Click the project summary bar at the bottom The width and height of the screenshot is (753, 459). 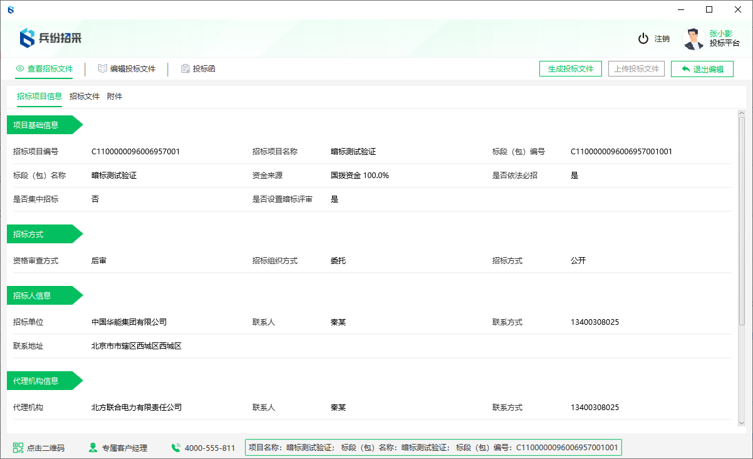[432, 447]
